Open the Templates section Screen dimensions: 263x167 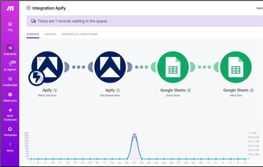(10, 132)
